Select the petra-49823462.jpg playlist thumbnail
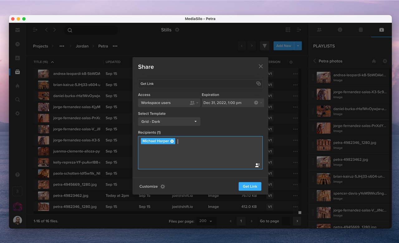The image size is (399, 243). tap(324, 162)
